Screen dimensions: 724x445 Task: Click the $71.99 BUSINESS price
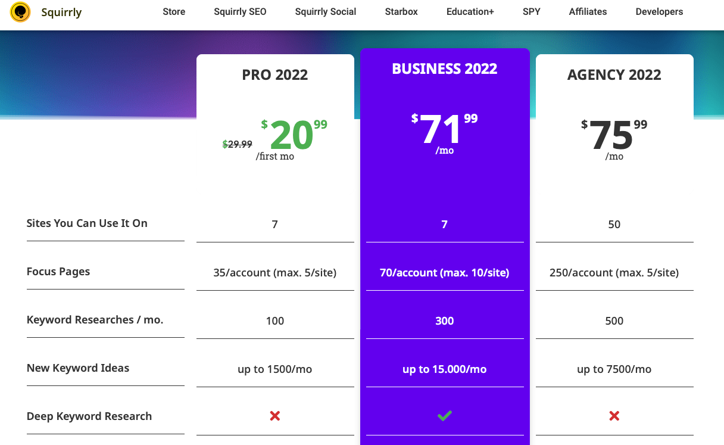tap(445, 129)
